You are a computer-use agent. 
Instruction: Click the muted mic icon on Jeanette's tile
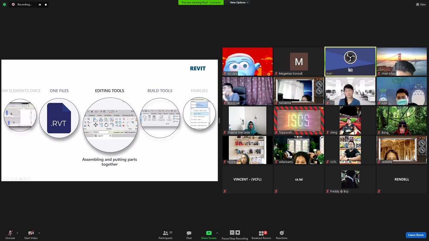click(379, 162)
